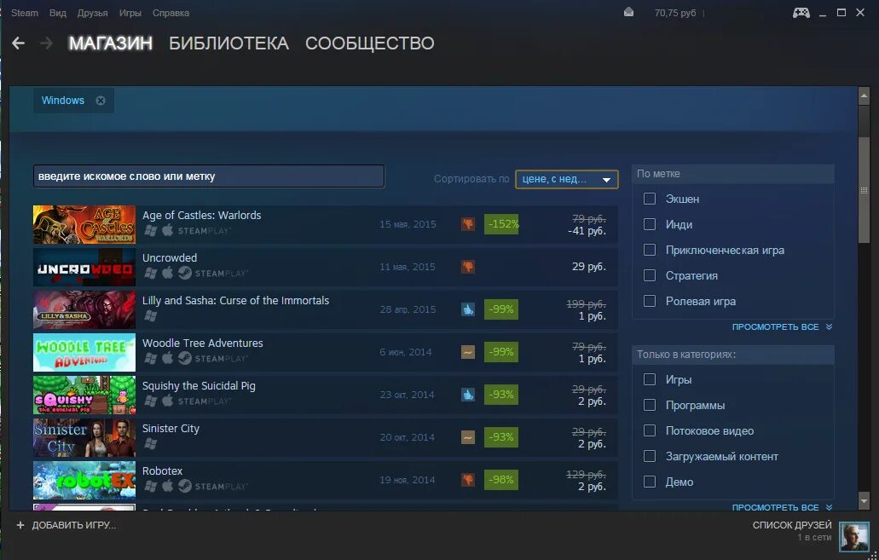Viewport: 879px width, 560px height.
Task: Open Woodle Tree Adventures title
Action: coord(203,343)
